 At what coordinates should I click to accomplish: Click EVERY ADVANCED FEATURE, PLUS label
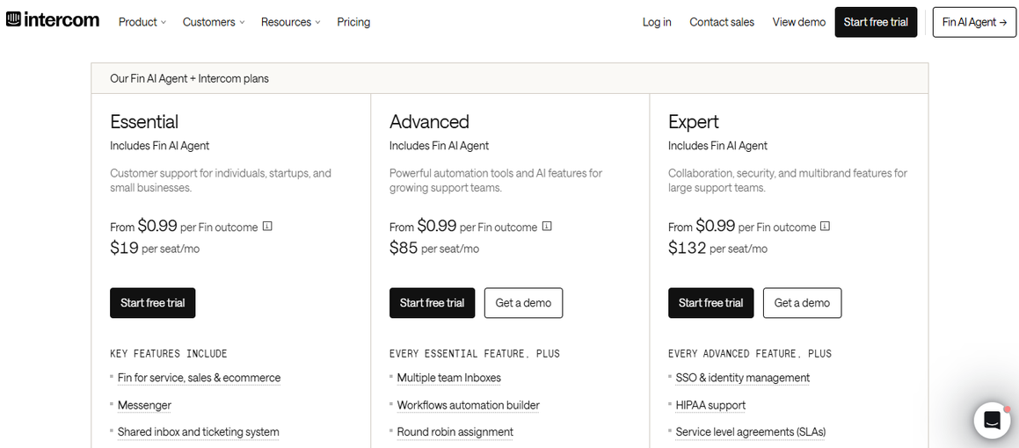click(x=750, y=354)
